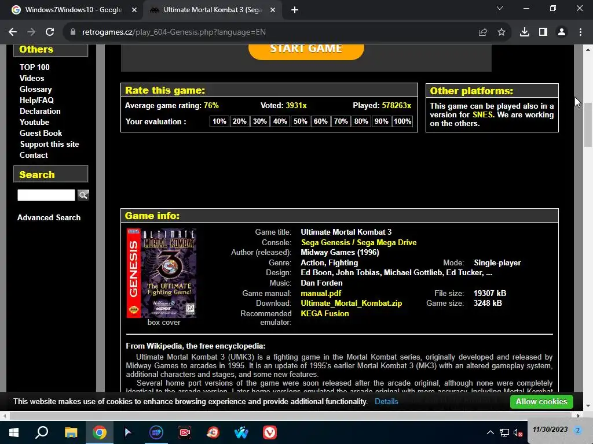593x444 pixels.
Task: Rate the game 60%
Action: click(x=320, y=121)
